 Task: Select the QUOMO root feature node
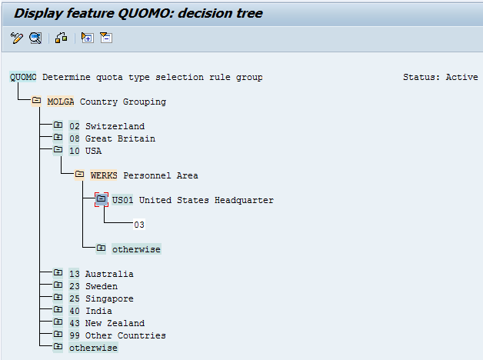pos(23,77)
